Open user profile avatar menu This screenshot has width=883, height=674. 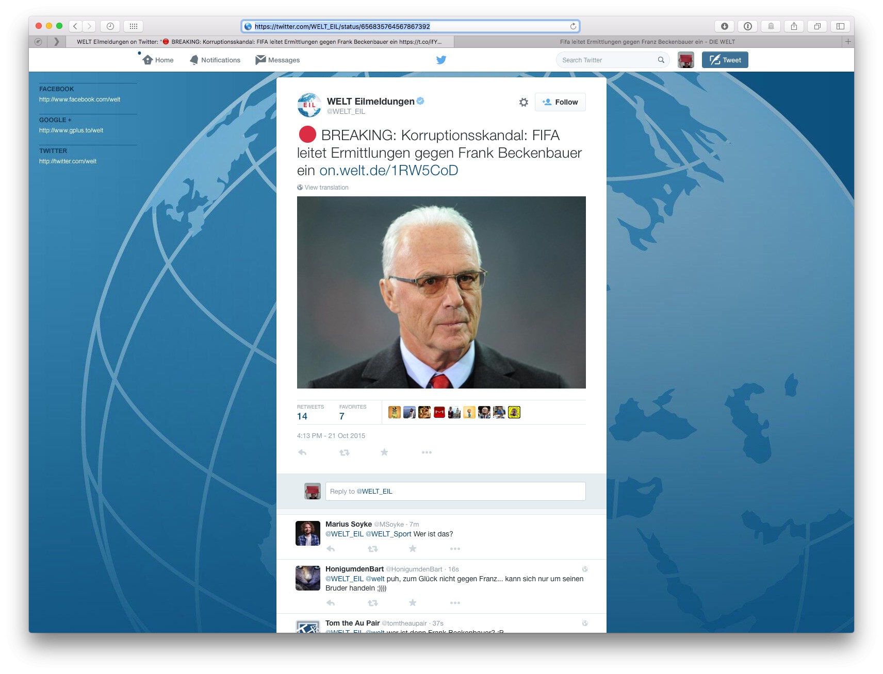(x=685, y=60)
